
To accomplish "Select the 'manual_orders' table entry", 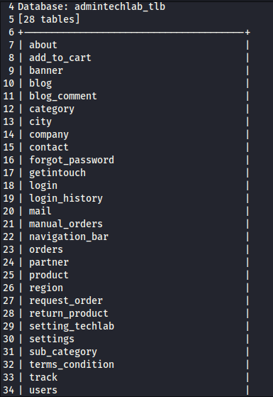I will (66, 224).
